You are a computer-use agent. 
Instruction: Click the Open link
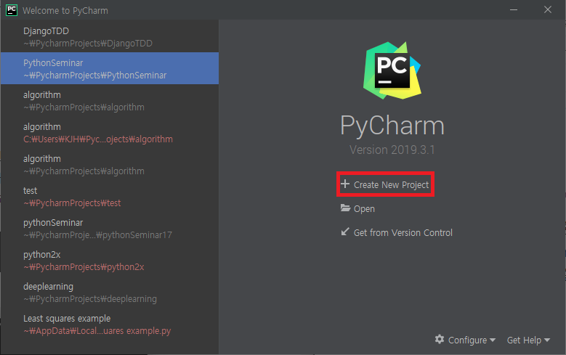[364, 209]
